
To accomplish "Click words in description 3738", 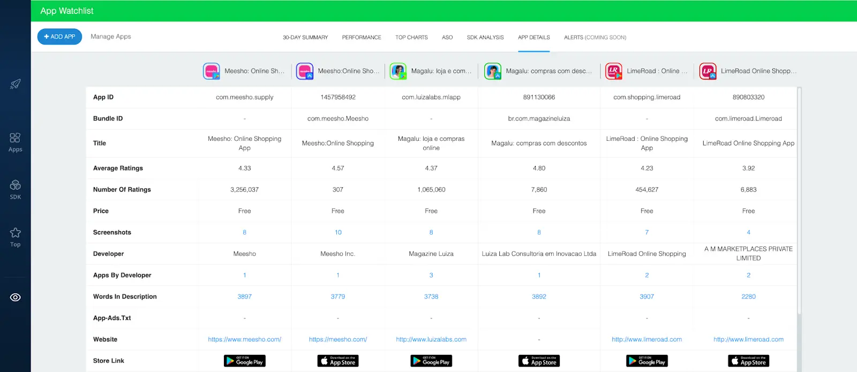I will [x=431, y=297].
